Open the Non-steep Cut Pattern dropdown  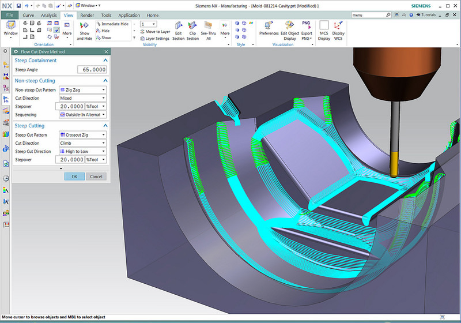(x=82, y=90)
